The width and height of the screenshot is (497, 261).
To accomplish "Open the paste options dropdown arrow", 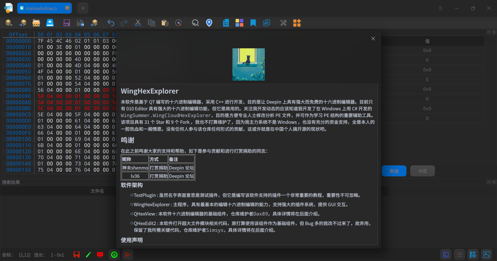I will 170,27.
